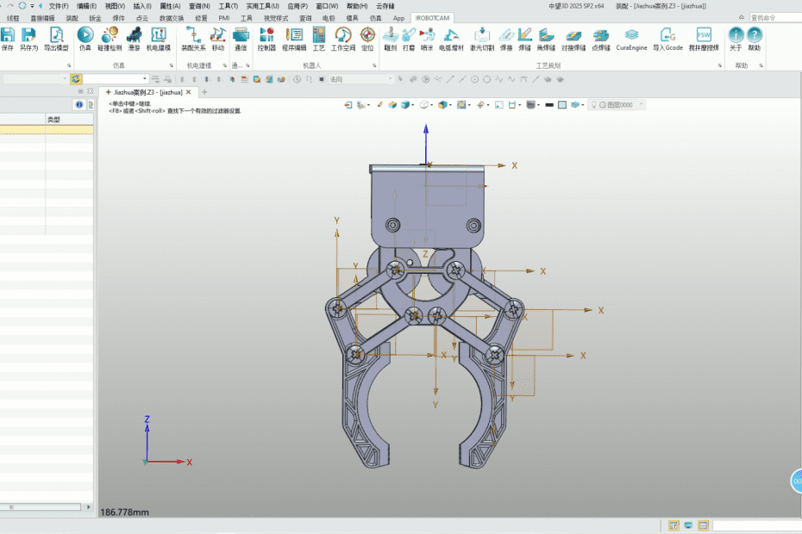The height and width of the screenshot is (534, 802).
Task: Open the 法向 direction dropdown
Action: tap(390, 79)
